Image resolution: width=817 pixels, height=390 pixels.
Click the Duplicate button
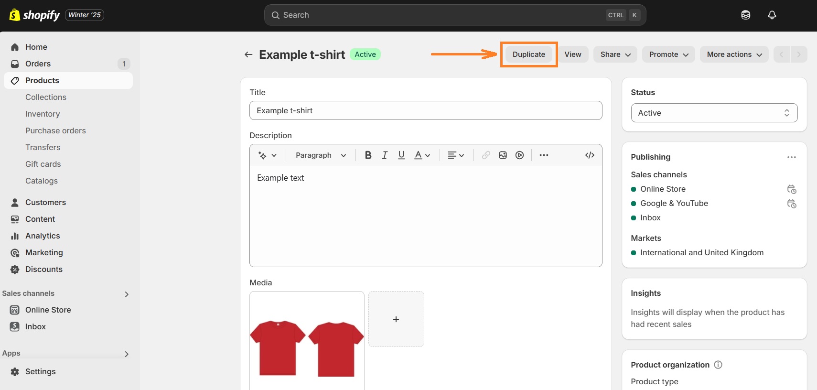tap(529, 54)
